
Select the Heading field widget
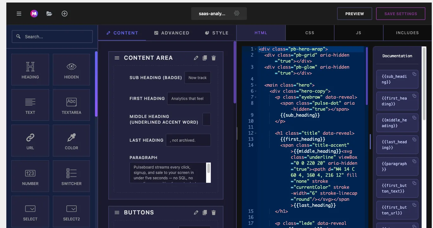pos(30,70)
